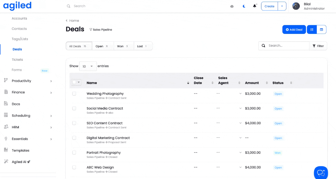
Task: Switch to board view icon
Action: pos(322,29)
